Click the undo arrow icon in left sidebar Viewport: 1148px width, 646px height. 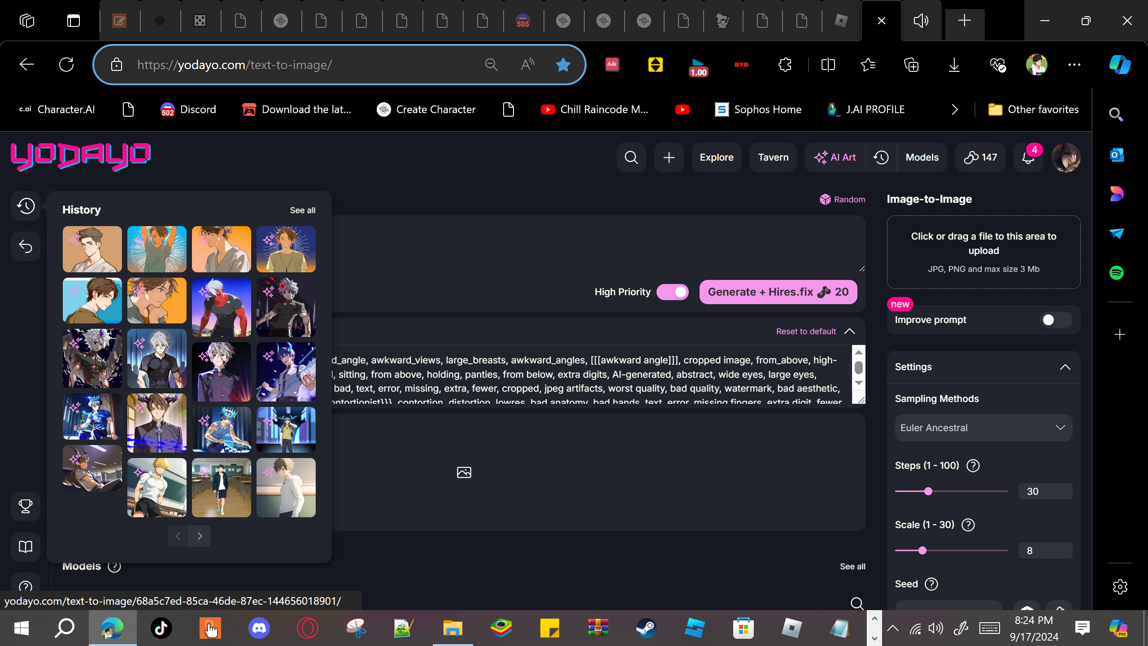click(26, 246)
